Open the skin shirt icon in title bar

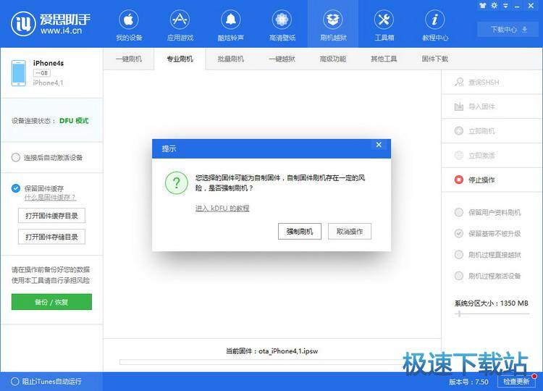tap(483, 6)
